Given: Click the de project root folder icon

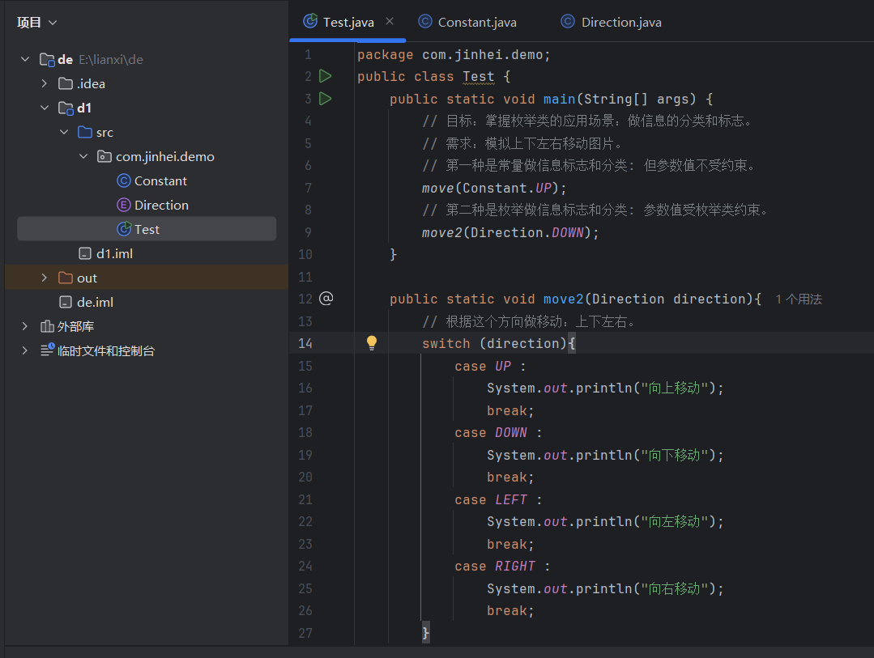Looking at the screenshot, I should pos(47,60).
